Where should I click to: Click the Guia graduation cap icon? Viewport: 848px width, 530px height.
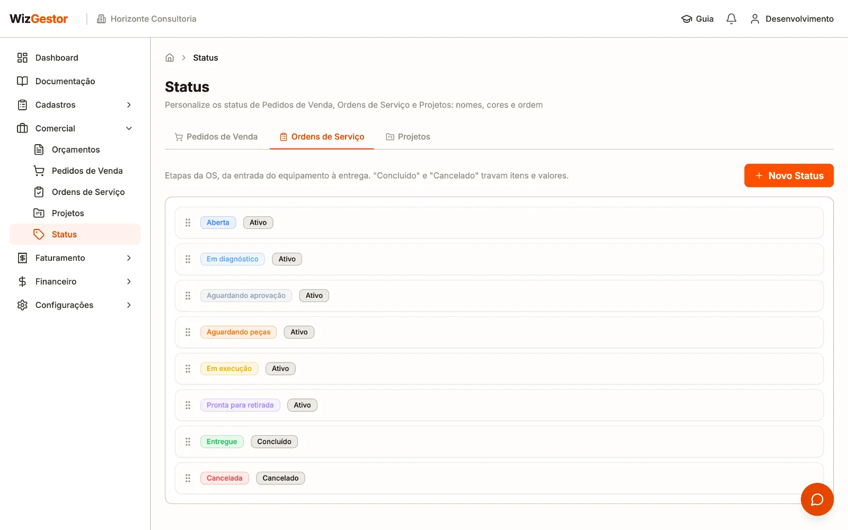click(687, 19)
